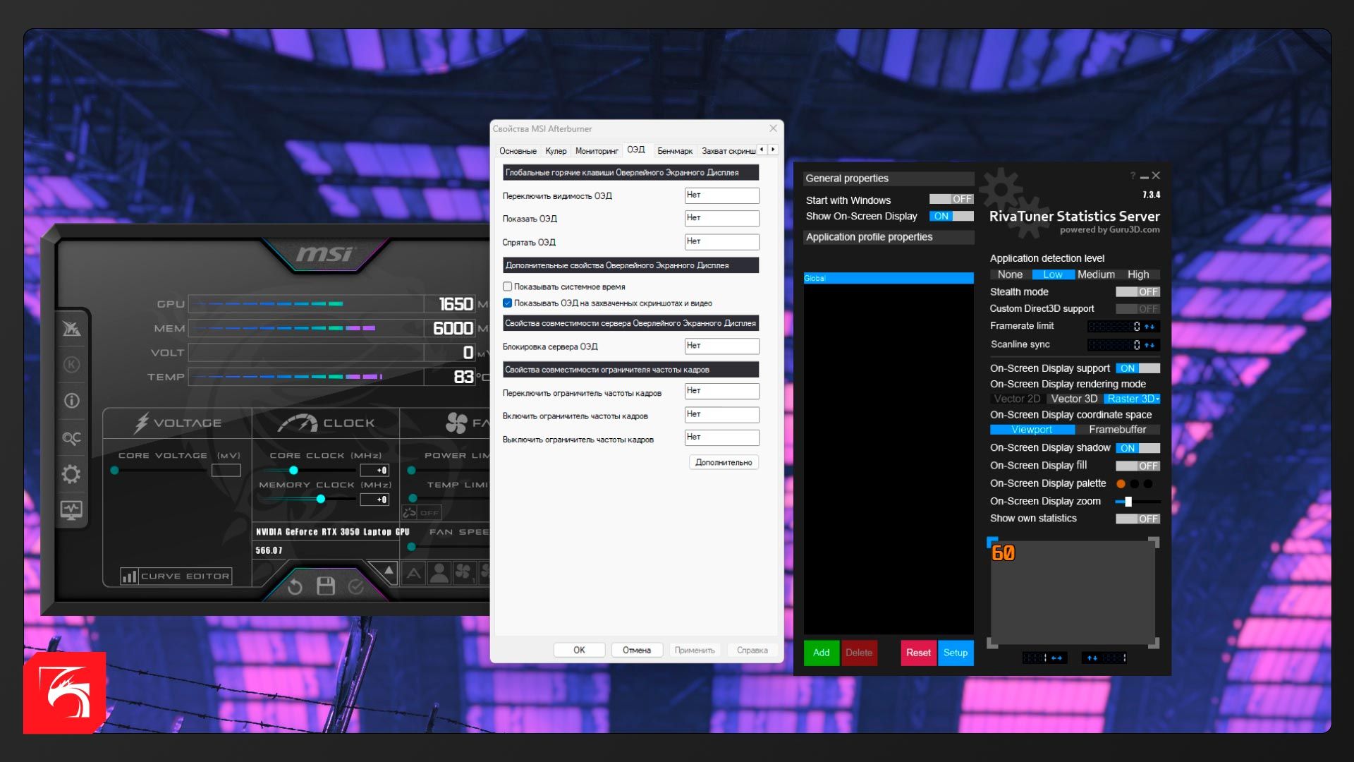Expand the fan panel with triangle arrow
The image size is (1354, 762).
pos(389,570)
